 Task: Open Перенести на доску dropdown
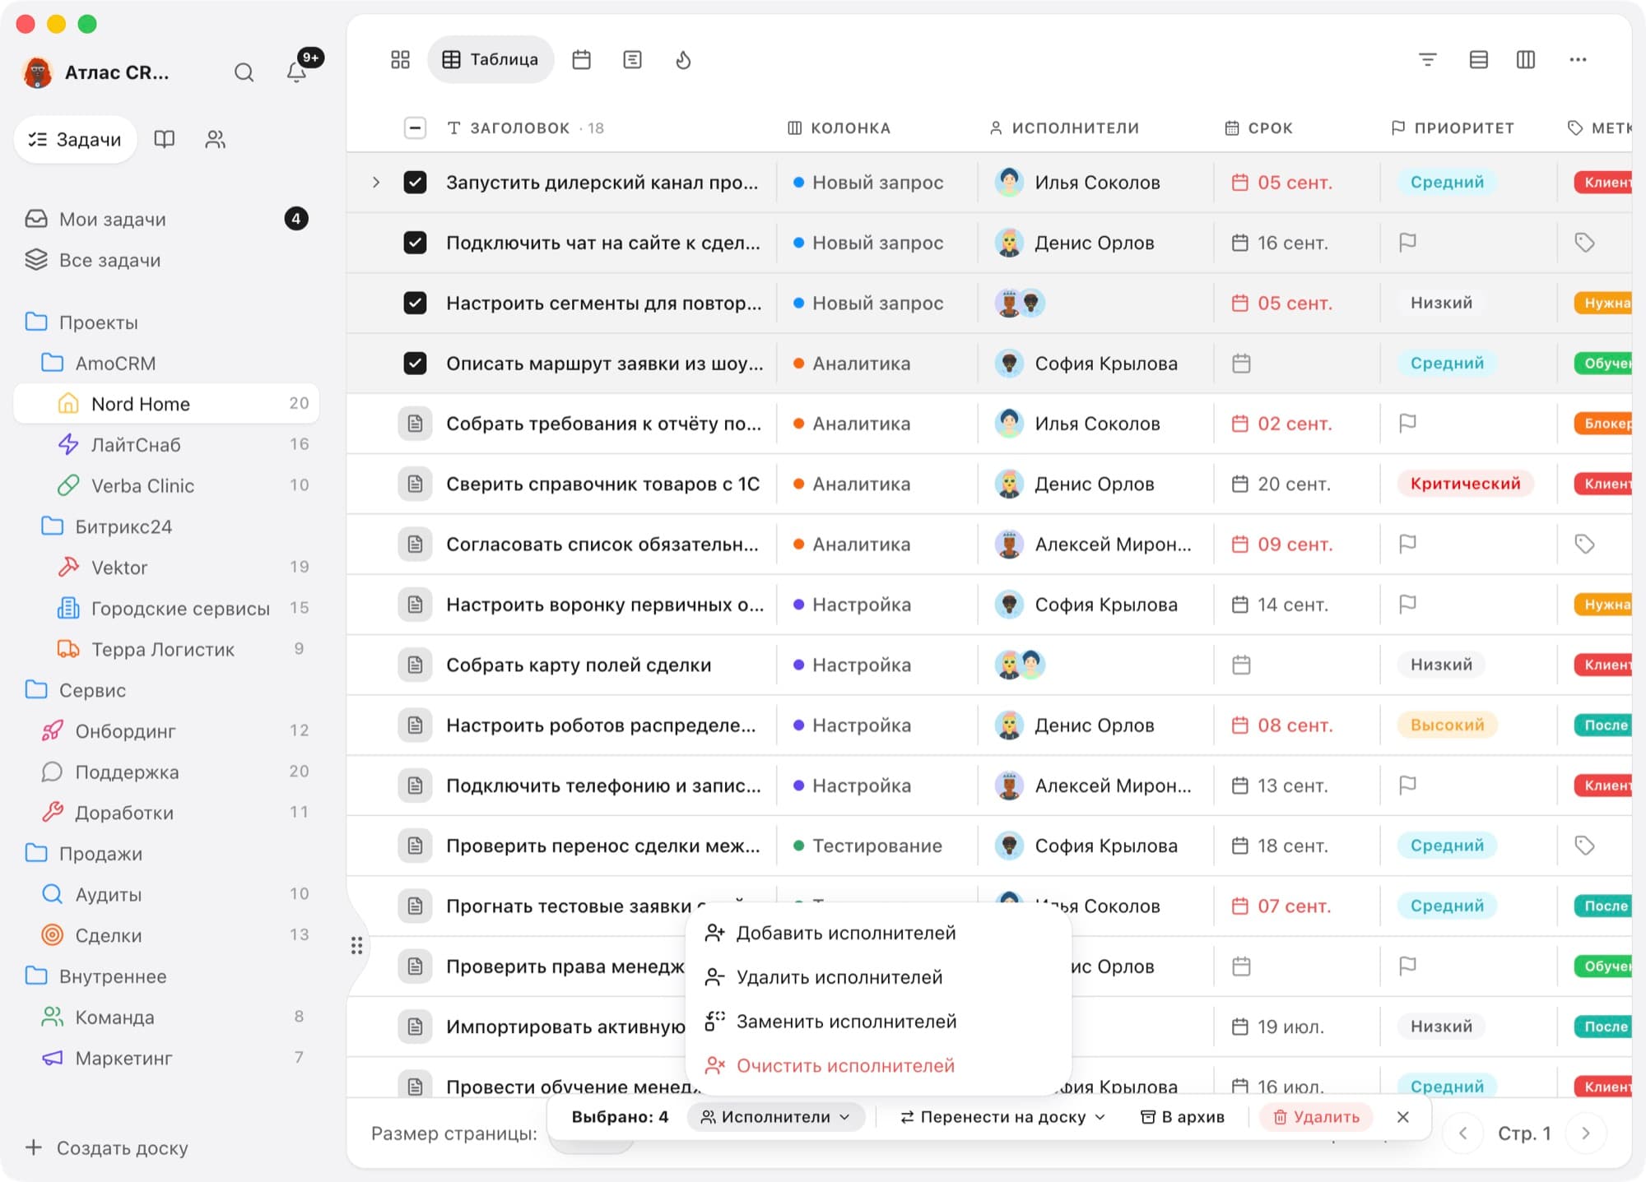coord(1002,1117)
